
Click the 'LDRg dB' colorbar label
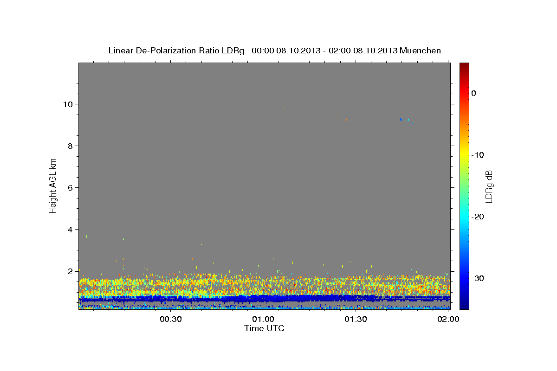pyautogui.click(x=488, y=187)
